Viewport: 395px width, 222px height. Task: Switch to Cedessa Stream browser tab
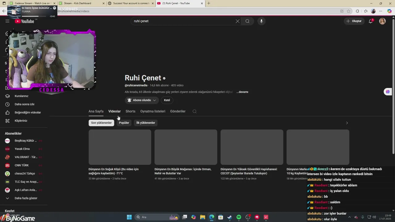tap(32, 3)
